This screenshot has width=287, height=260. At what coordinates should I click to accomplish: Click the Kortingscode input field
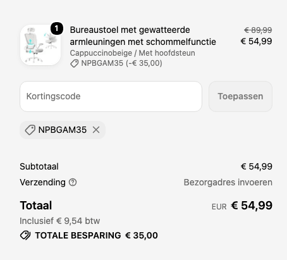coord(111,96)
